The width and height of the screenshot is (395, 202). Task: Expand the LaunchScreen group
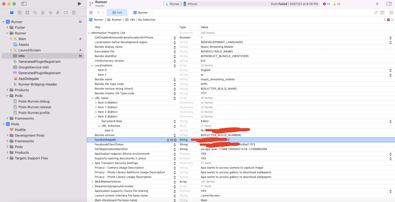(11, 50)
